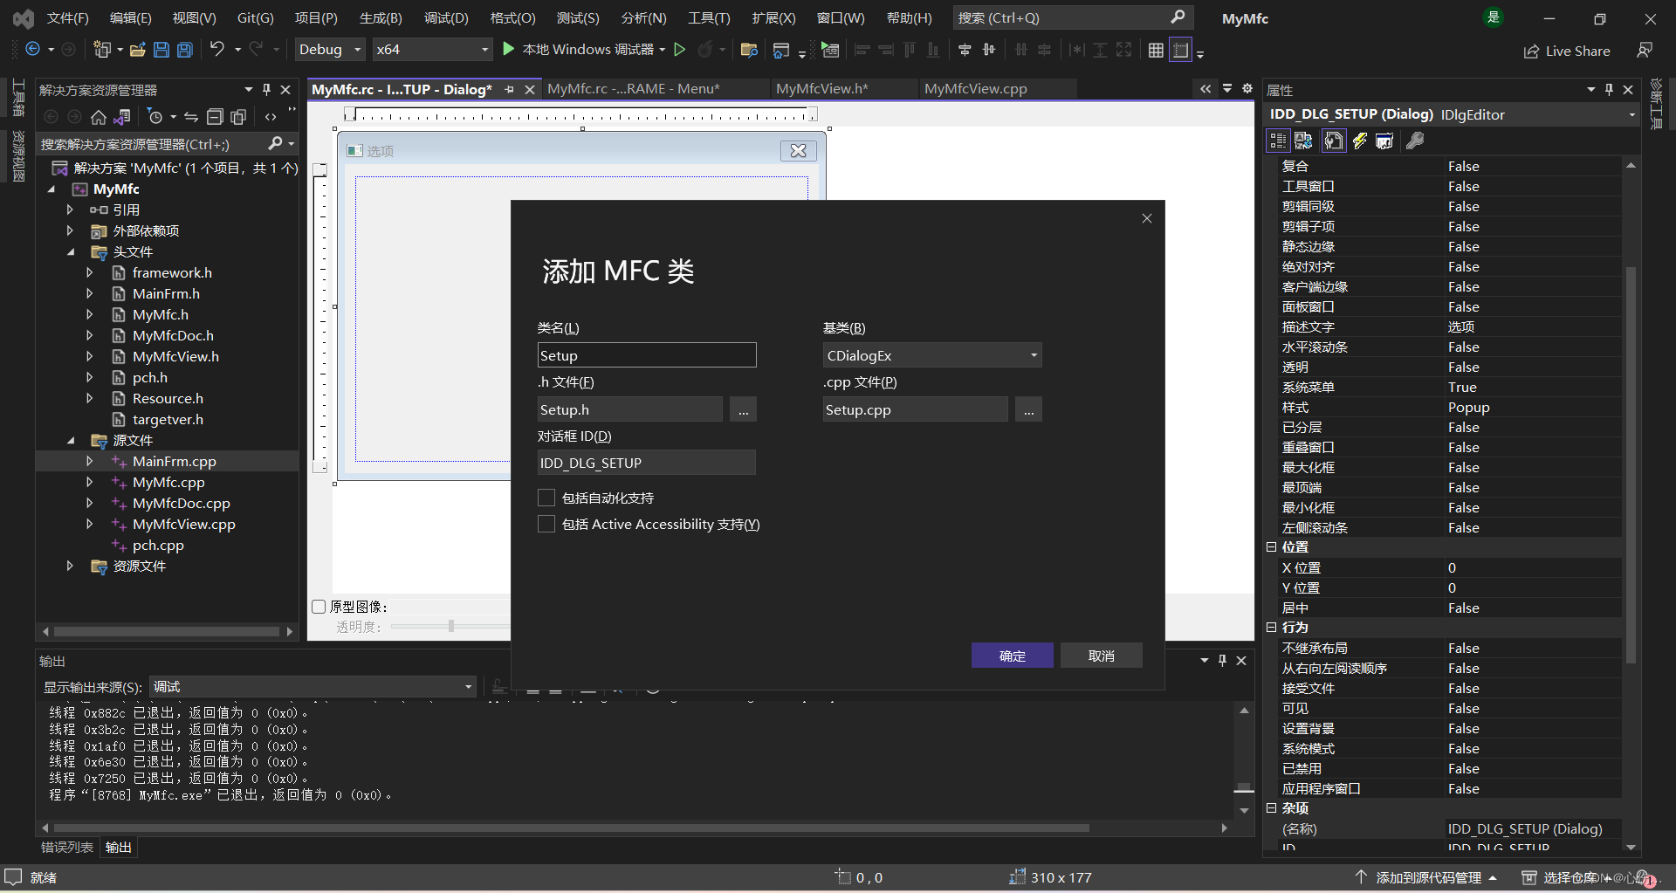This screenshot has height=893, width=1676.
Task: Click the Properties page wrench-document icon
Action: 1333,141
